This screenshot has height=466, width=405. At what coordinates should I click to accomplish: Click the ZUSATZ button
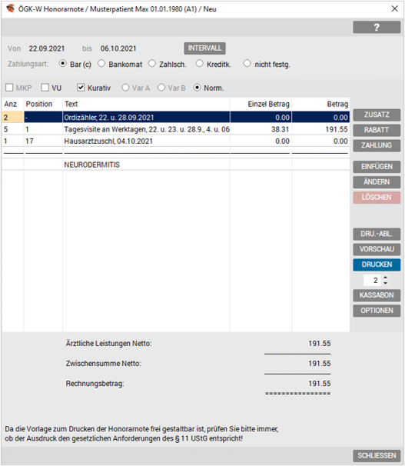point(377,115)
